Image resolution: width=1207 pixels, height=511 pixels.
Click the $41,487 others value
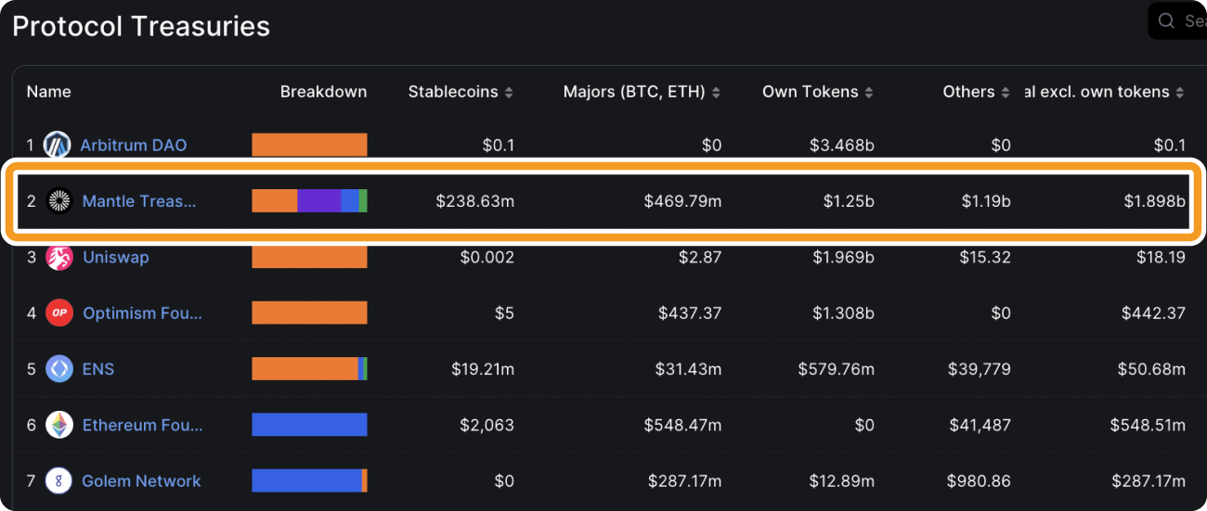tap(980, 425)
